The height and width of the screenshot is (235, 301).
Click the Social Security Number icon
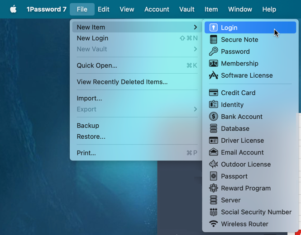tap(213, 212)
